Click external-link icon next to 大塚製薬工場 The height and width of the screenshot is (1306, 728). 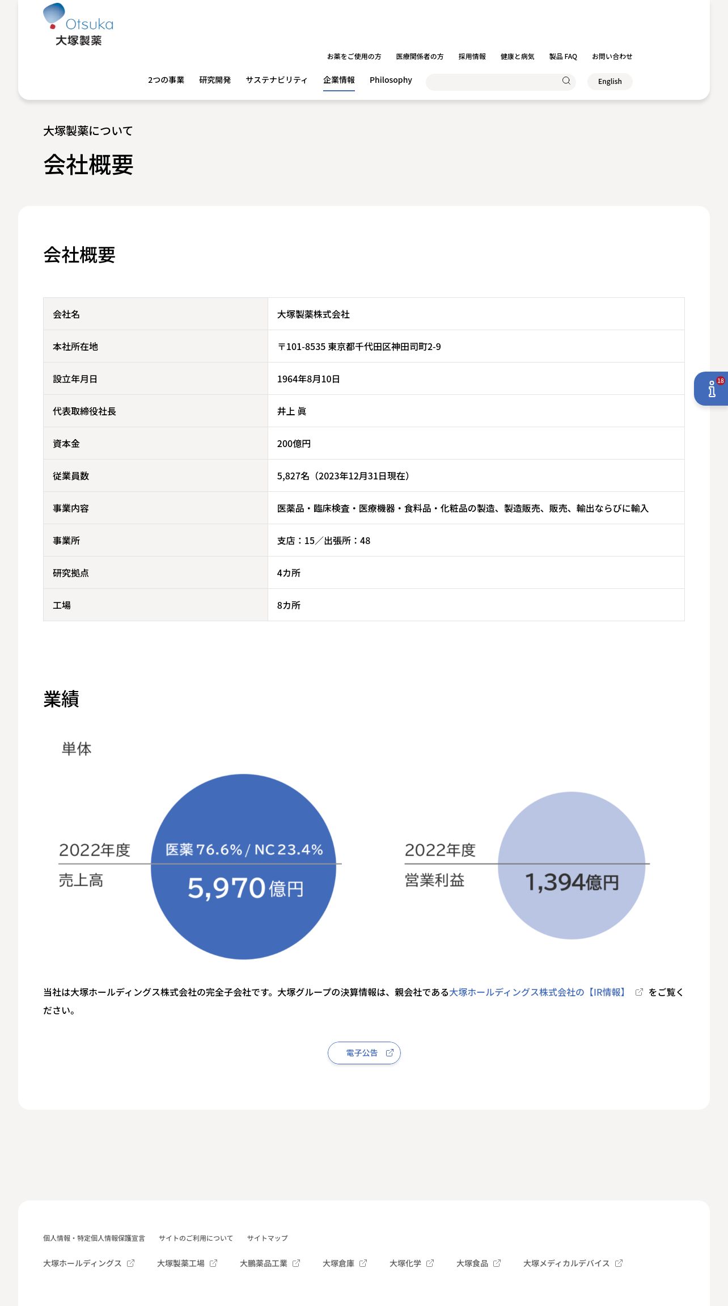click(x=213, y=1263)
